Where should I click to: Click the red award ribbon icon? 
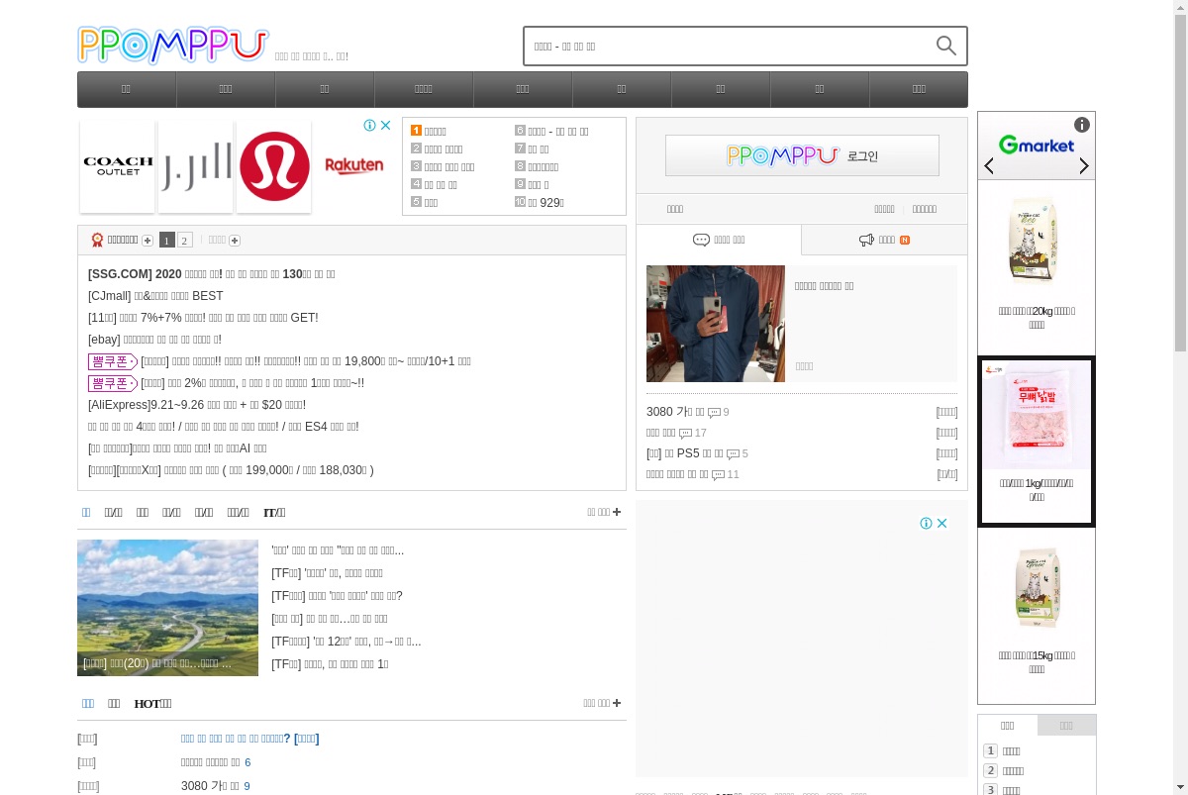coord(97,240)
